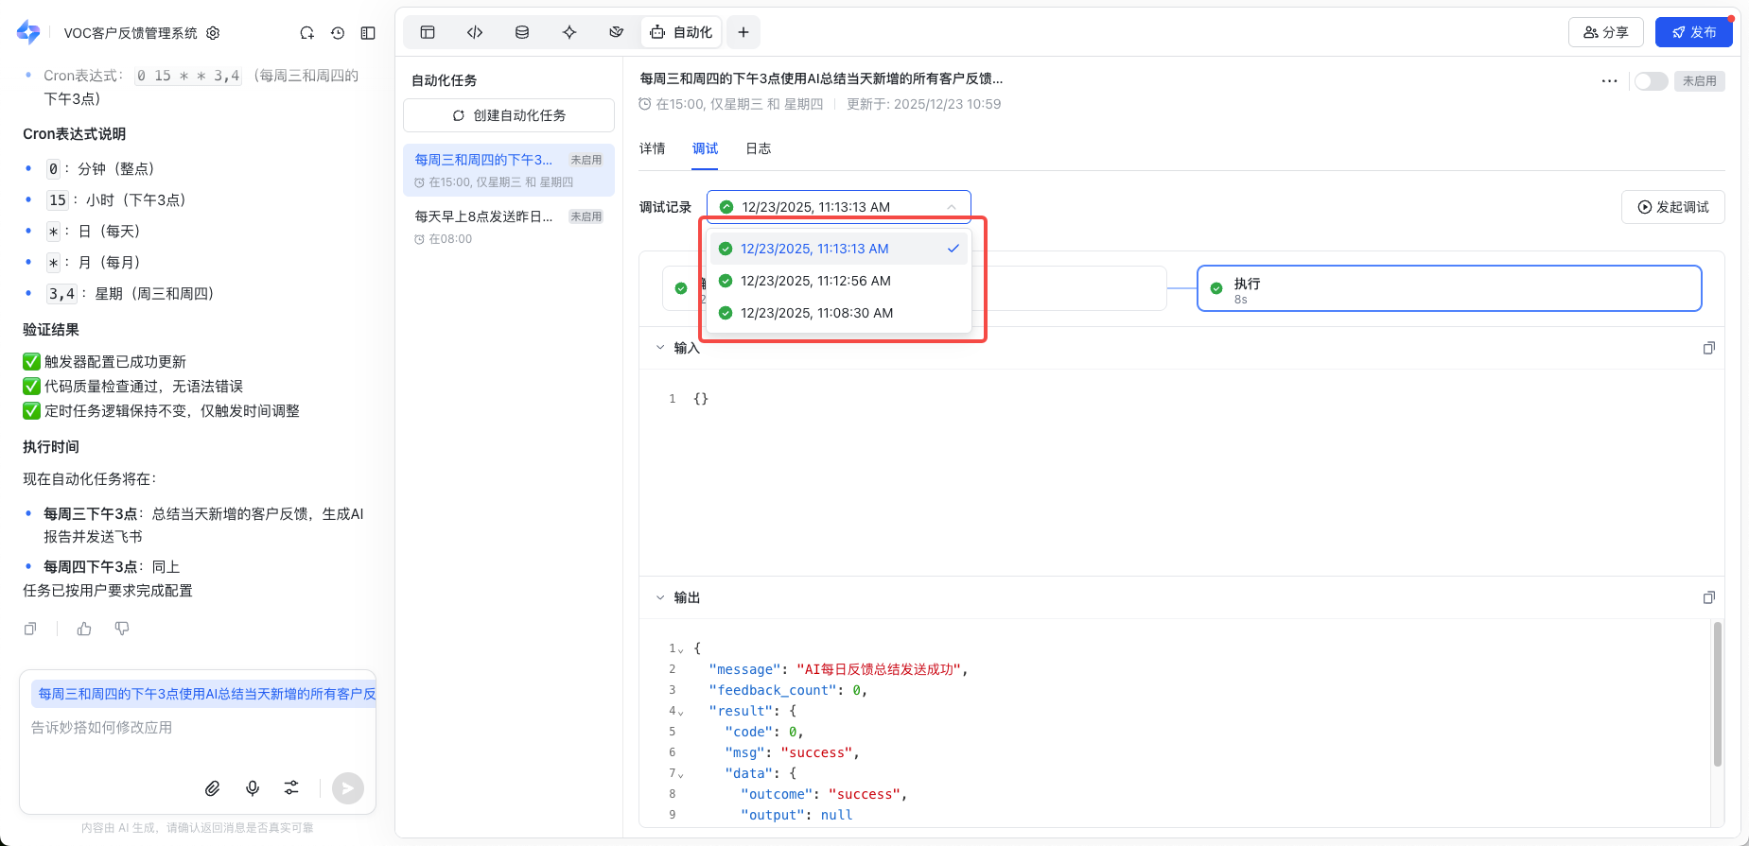This screenshot has width=1749, height=846.
Task: Open the database icon tab
Action: coord(522,32)
